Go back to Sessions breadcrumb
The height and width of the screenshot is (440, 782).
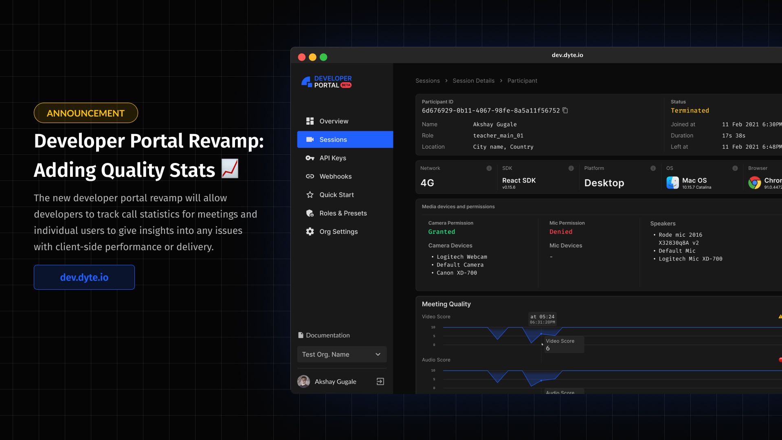428,81
